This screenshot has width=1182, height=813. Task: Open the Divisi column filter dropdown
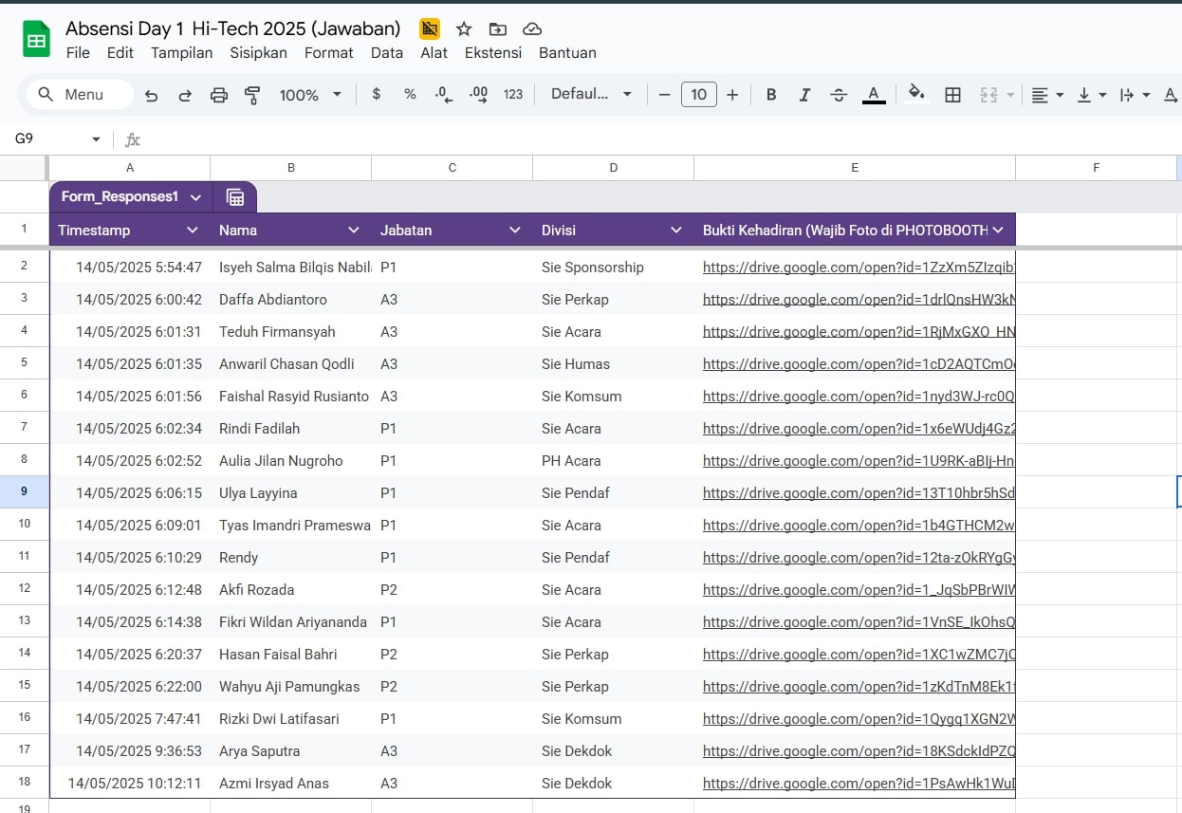click(x=676, y=230)
